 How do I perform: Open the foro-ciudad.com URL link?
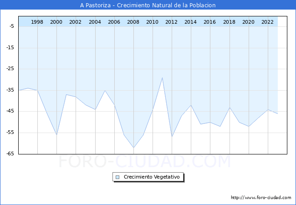261,198
